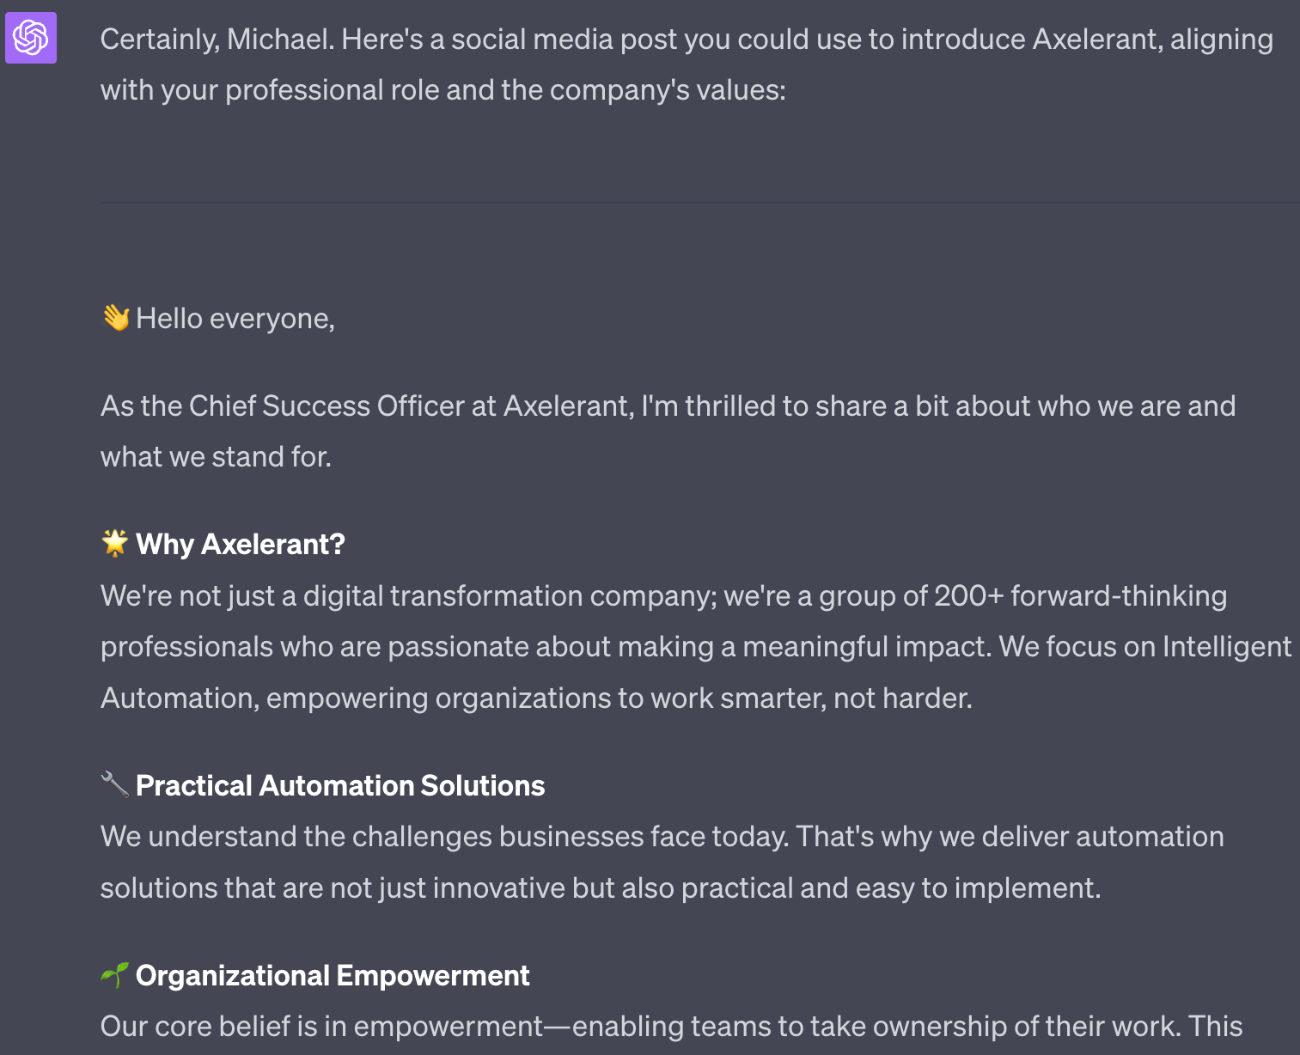This screenshot has width=1300, height=1055.
Task: Click the "Practical Automation Solutions" heading
Action: pos(340,785)
